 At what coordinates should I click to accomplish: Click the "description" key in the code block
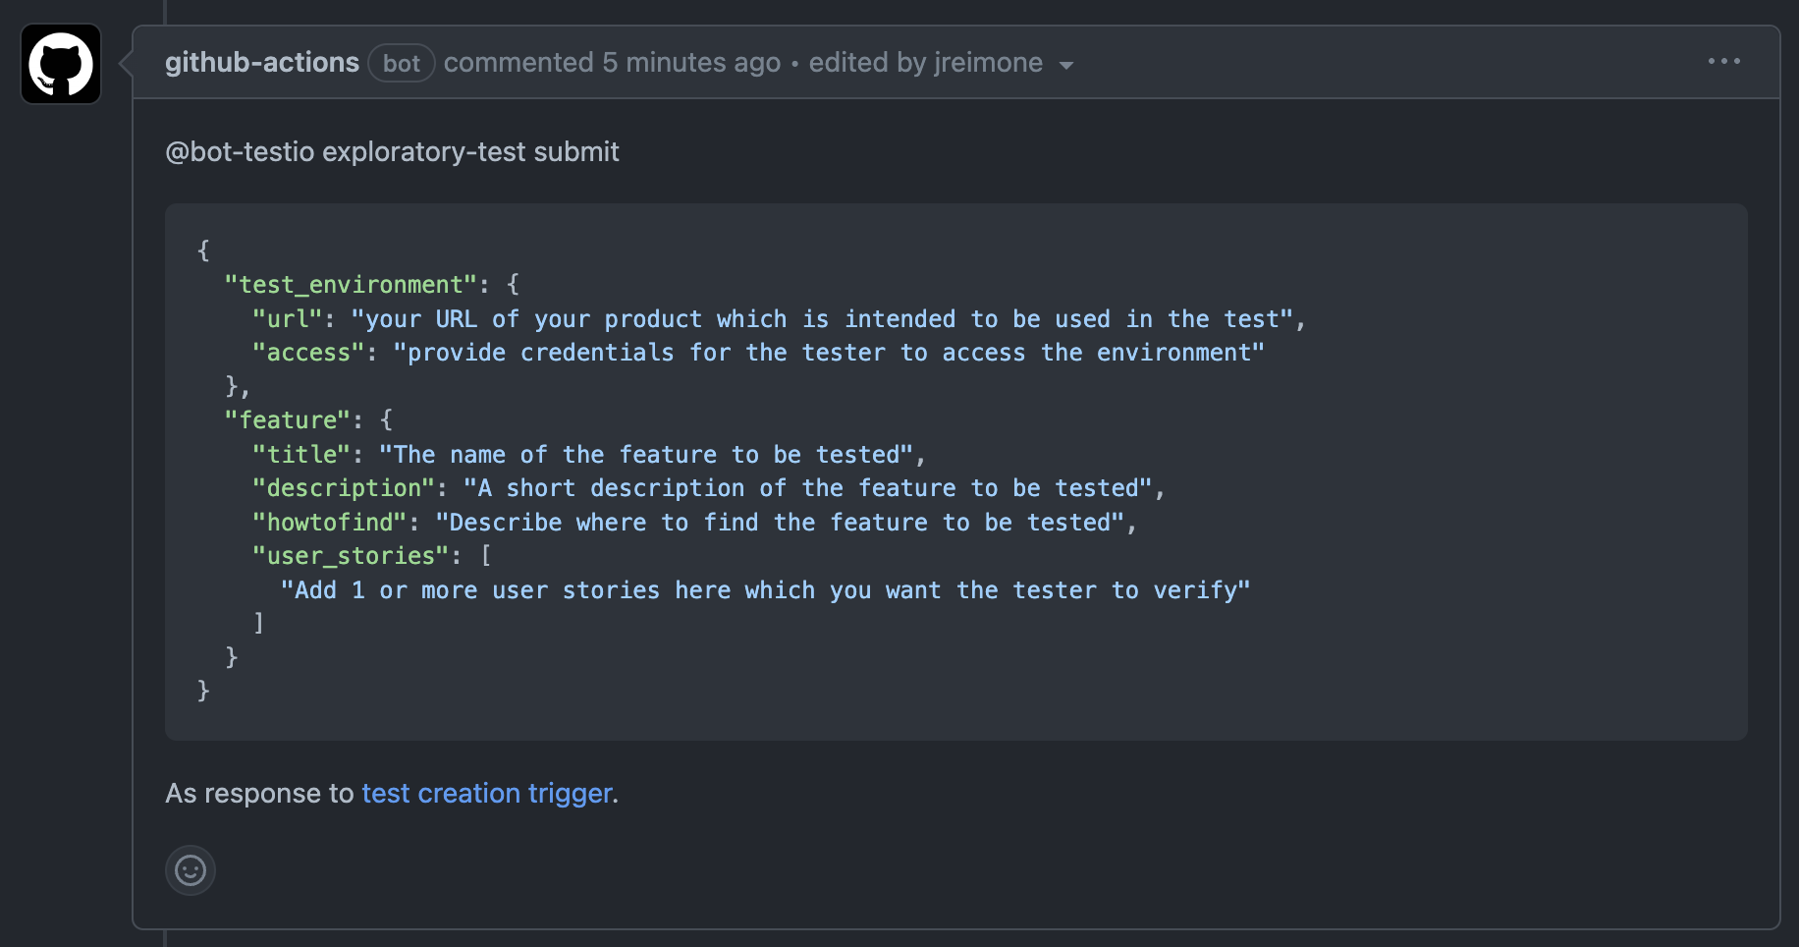click(x=344, y=488)
